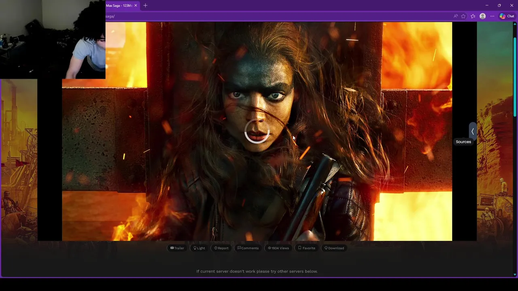Open the Trailer button below the player
Screen dimensions: 518x291
(x=177, y=248)
